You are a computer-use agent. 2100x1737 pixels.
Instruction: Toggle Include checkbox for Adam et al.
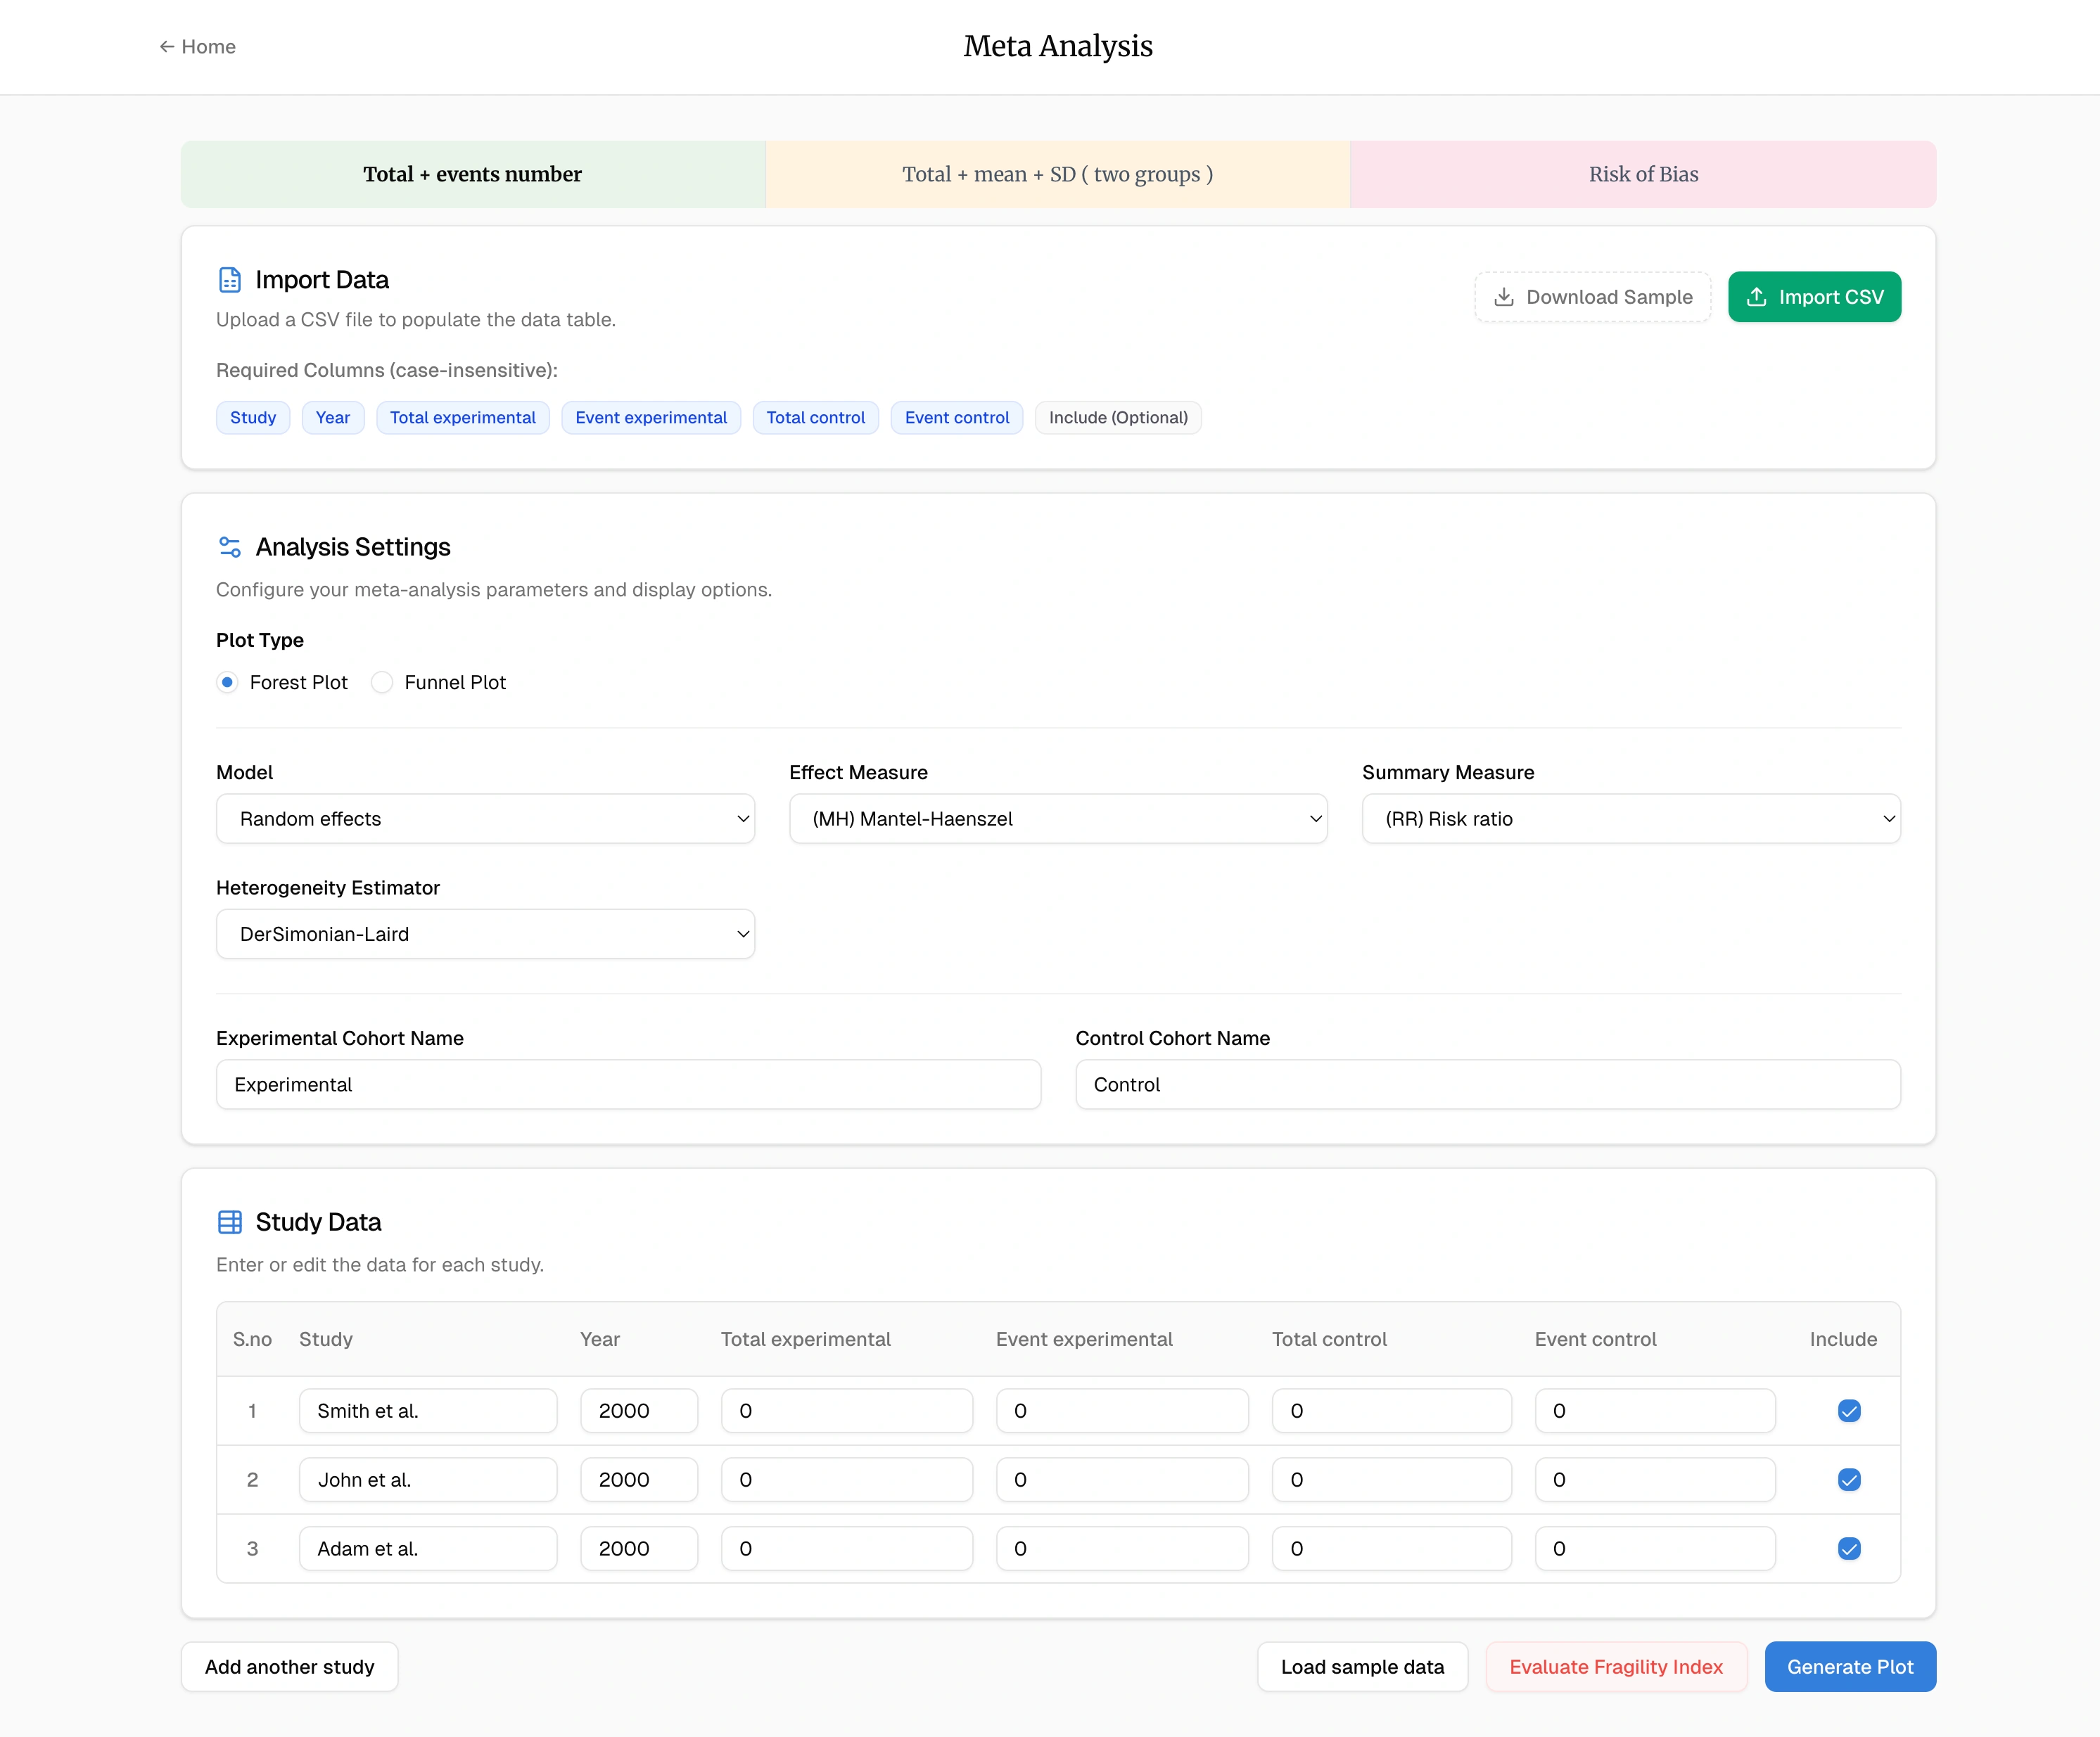[x=1849, y=1548]
